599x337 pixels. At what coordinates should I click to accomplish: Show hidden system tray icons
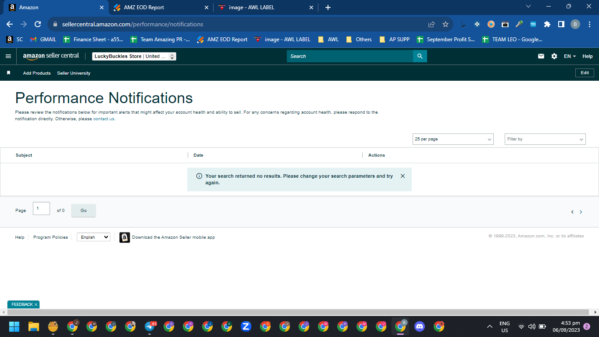pyautogui.click(x=490, y=326)
